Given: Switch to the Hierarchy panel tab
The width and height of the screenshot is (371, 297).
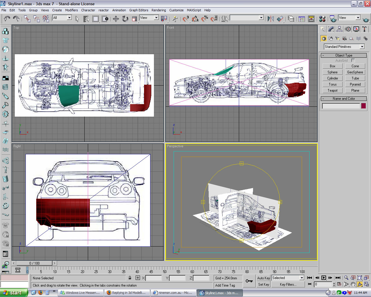Looking at the screenshot, I should click(x=339, y=29).
